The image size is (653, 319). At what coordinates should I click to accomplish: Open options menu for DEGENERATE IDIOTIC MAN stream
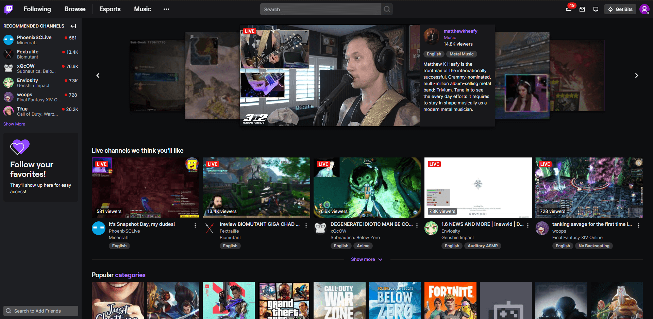point(417,225)
